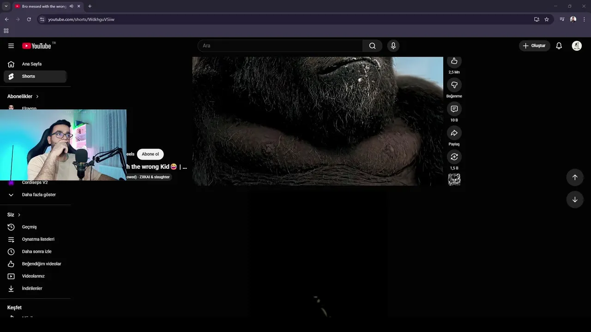Open the remix button showing 1,5 B
This screenshot has width=591, height=332.
coord(454,157)
